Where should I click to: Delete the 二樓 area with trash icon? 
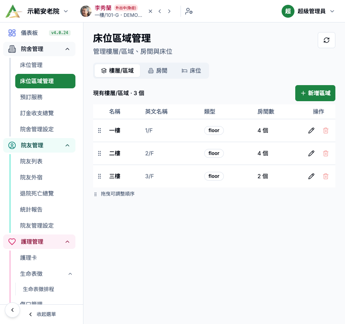coord(326,153)
